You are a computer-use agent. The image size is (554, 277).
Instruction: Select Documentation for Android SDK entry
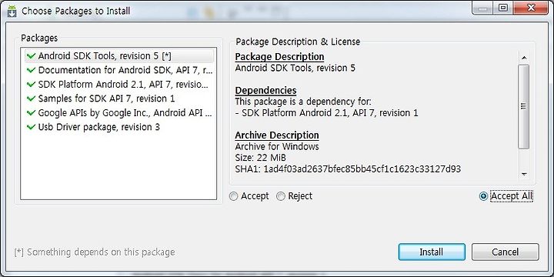click(x=119, y=70)
